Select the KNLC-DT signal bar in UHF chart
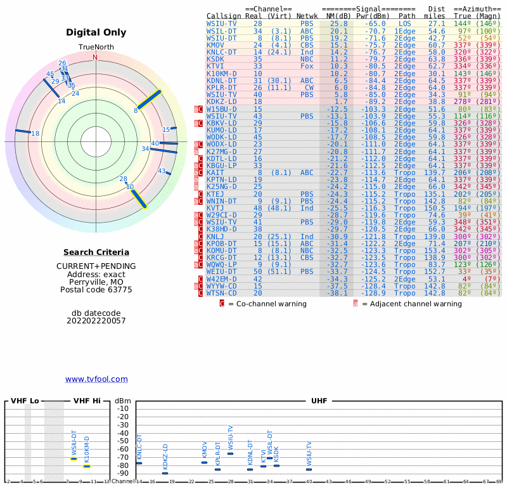 [139, 463]
